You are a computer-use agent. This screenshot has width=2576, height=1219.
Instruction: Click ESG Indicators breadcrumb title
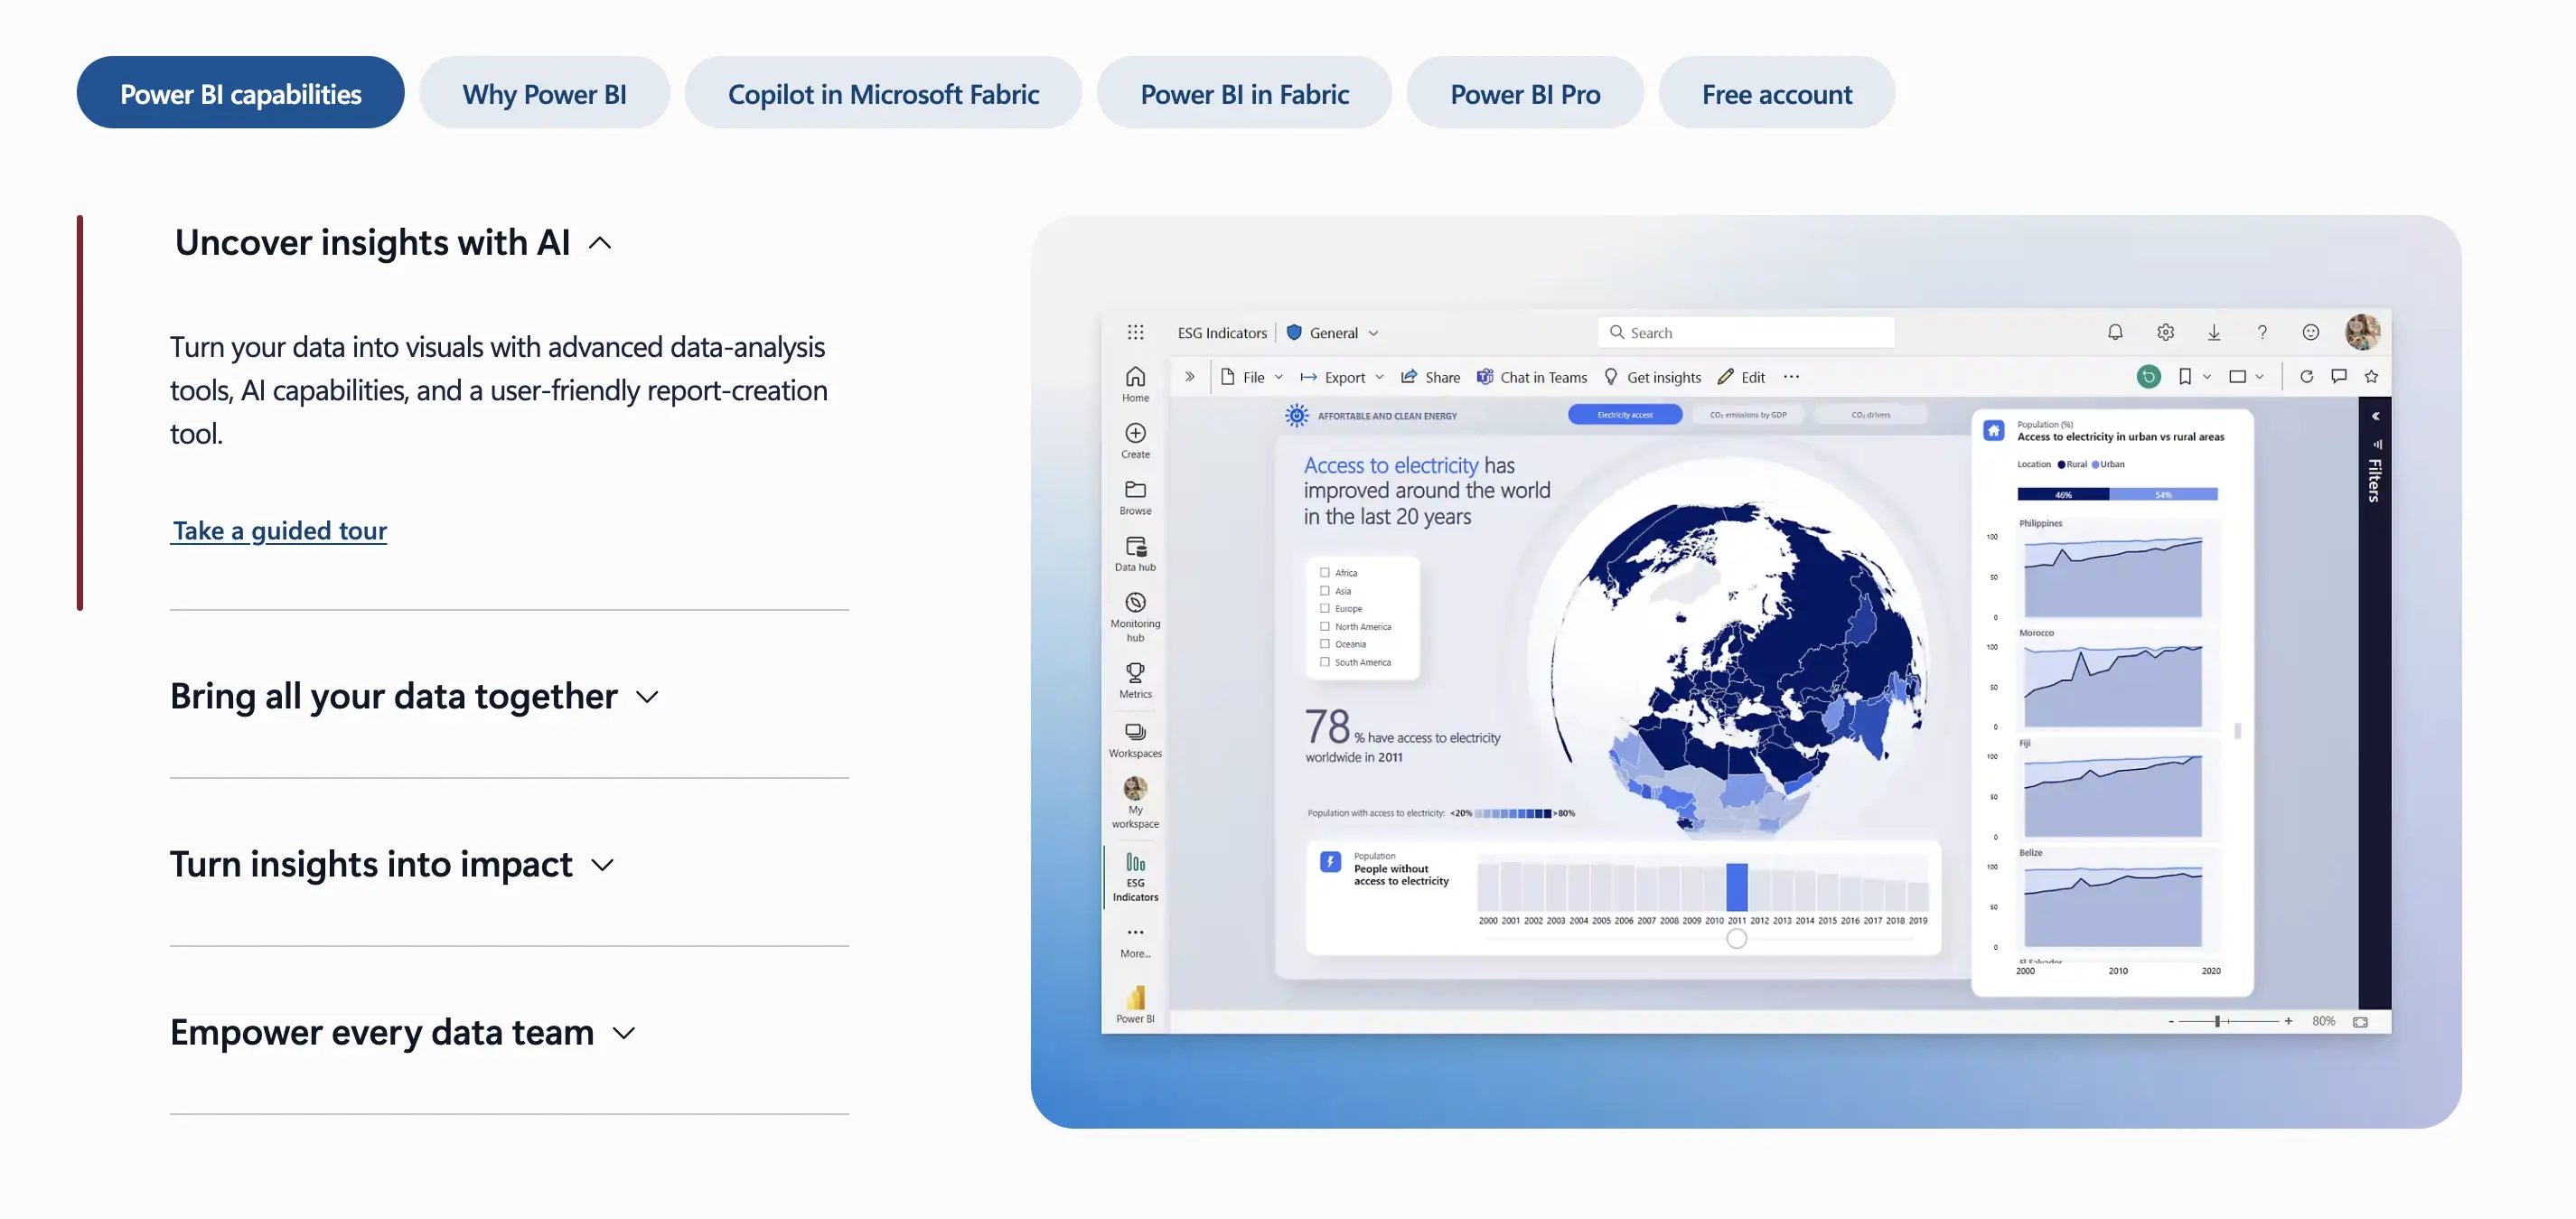pyautogui.click(x=1221, y=333)
